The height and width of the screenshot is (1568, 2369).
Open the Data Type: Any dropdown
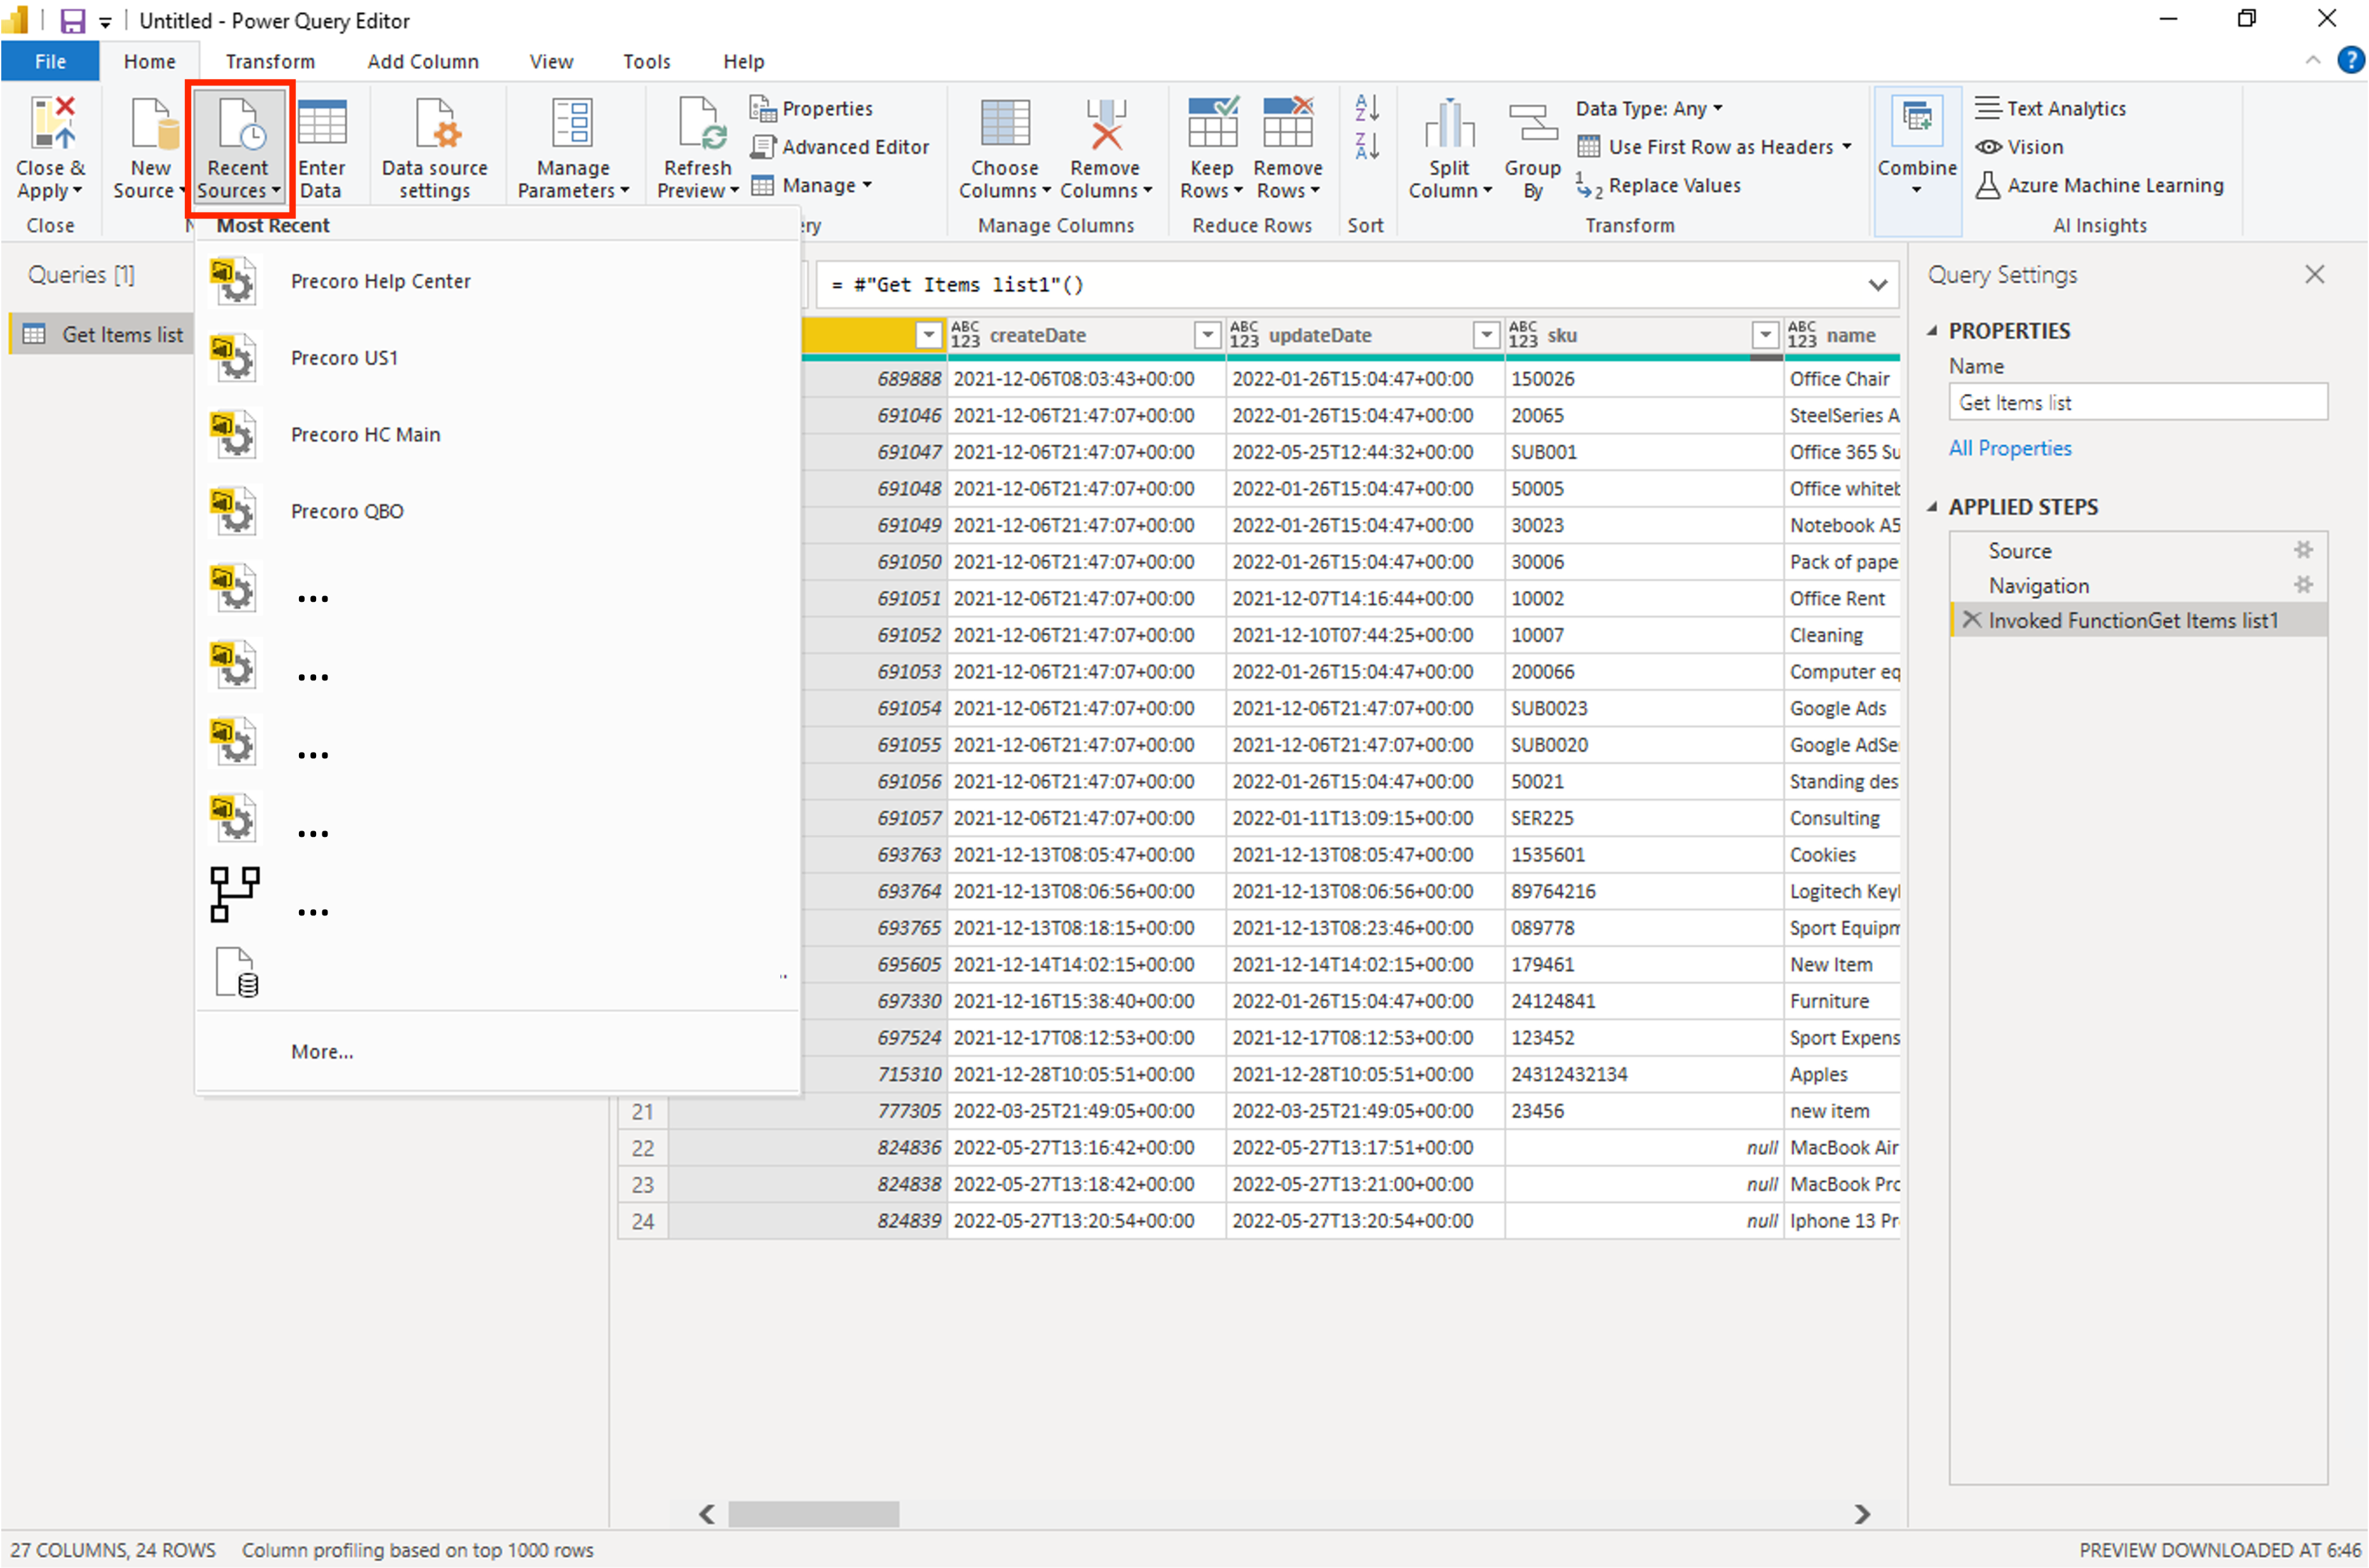1649,108
